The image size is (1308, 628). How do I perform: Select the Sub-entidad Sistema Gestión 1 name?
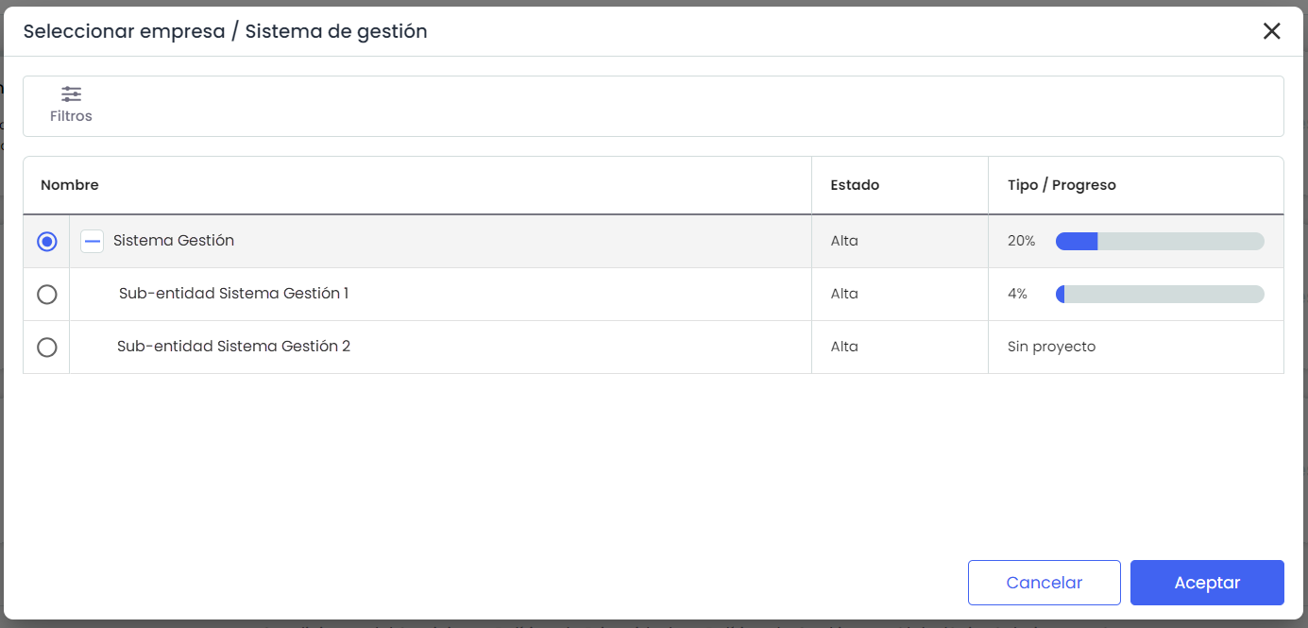(233, 294)
